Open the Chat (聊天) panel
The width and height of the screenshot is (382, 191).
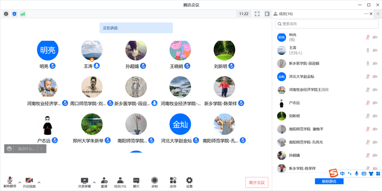[x=136, y=182]
